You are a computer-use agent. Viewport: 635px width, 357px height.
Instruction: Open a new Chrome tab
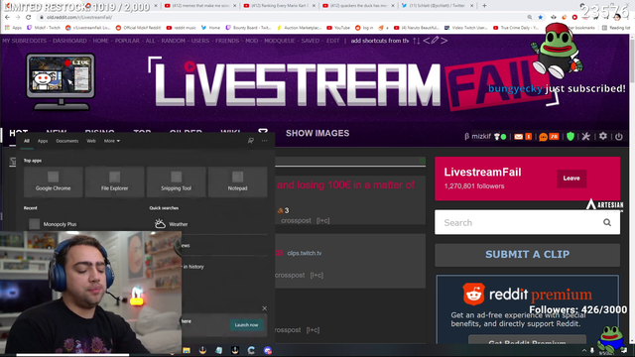484,6
